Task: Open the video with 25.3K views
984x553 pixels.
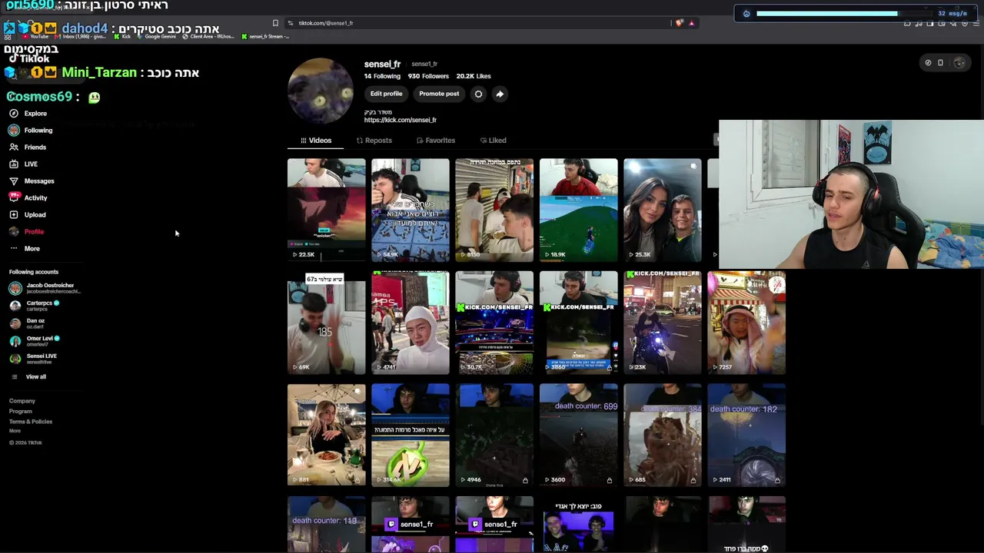Action: [663, 210]
